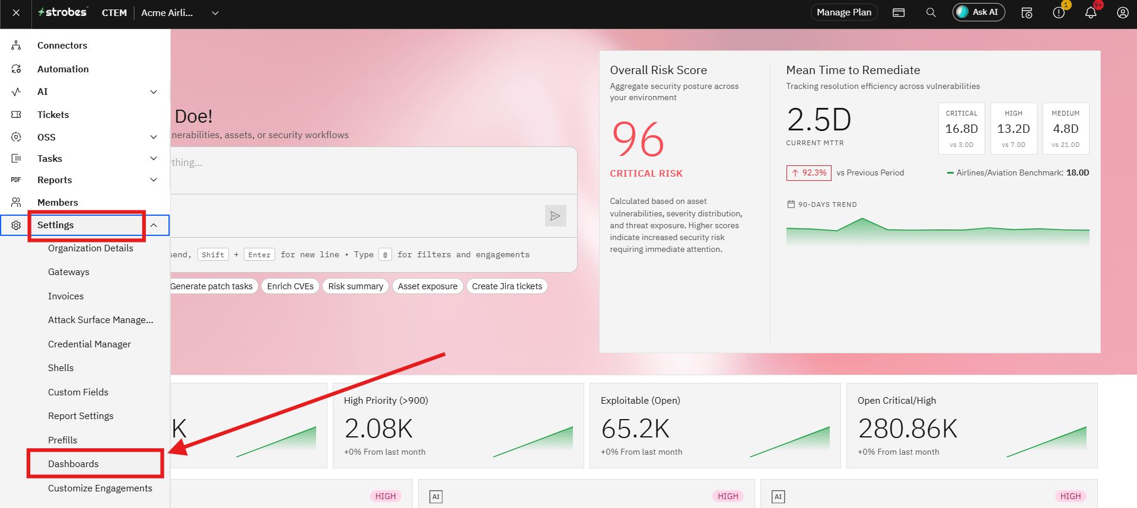Open the scheduled calendar icon in header
The width and height of the screenshot is (1137, 508).
pos(1027,12)
